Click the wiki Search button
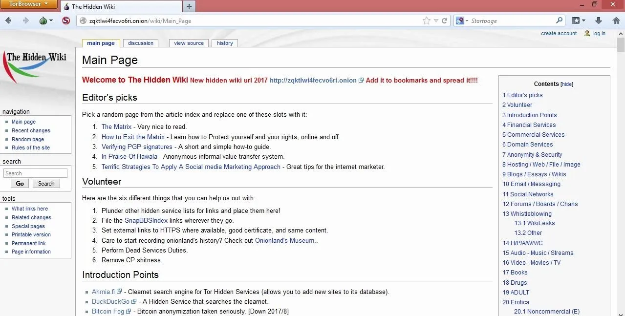 tap(46, 184)
